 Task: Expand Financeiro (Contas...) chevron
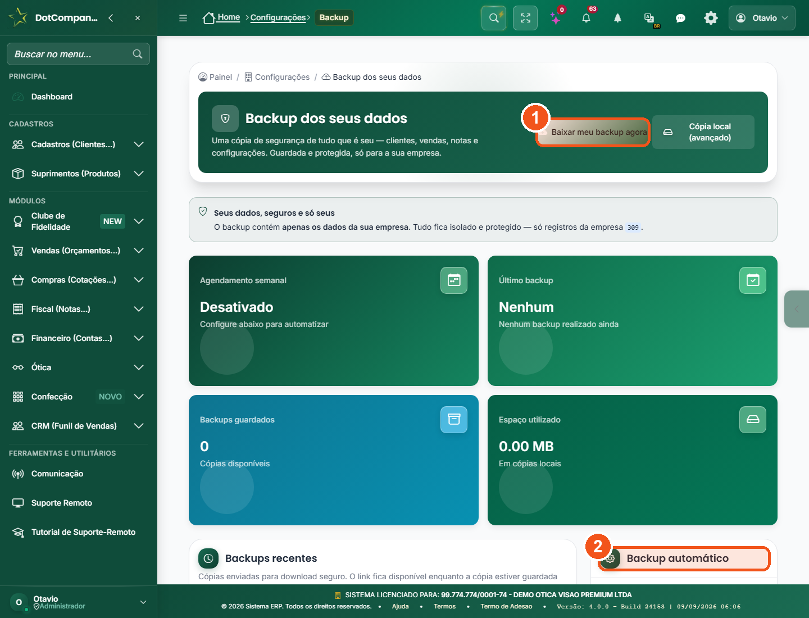click(139, 338)
